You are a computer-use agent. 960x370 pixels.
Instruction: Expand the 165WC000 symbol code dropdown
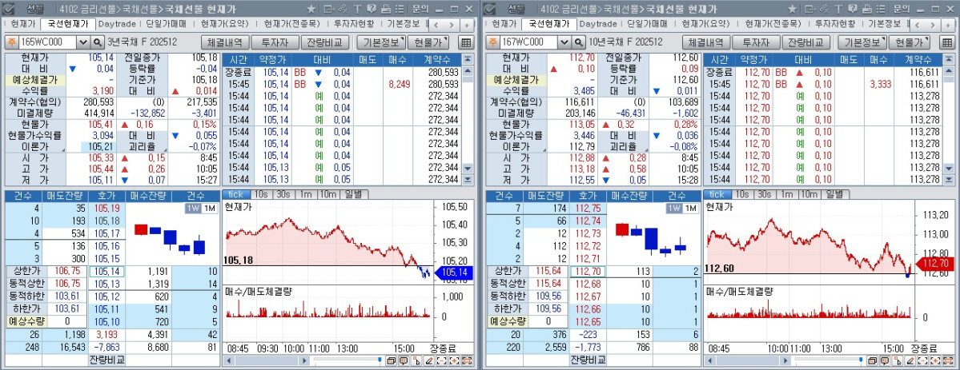(x=83, y=42)
